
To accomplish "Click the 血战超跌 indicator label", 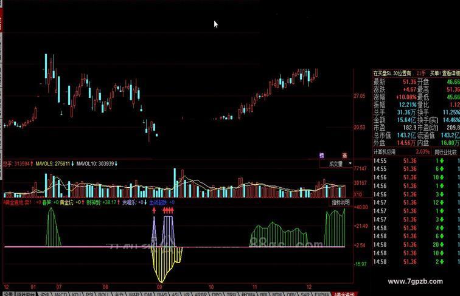I will [158, 202].
